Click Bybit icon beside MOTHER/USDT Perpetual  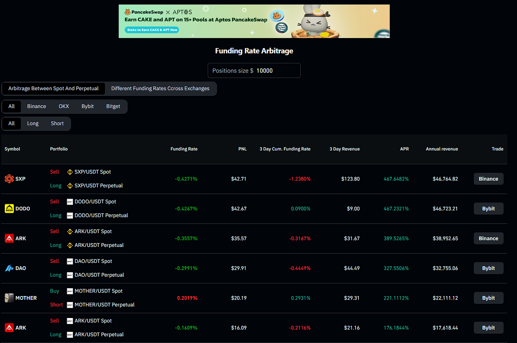tap(70, 305)
